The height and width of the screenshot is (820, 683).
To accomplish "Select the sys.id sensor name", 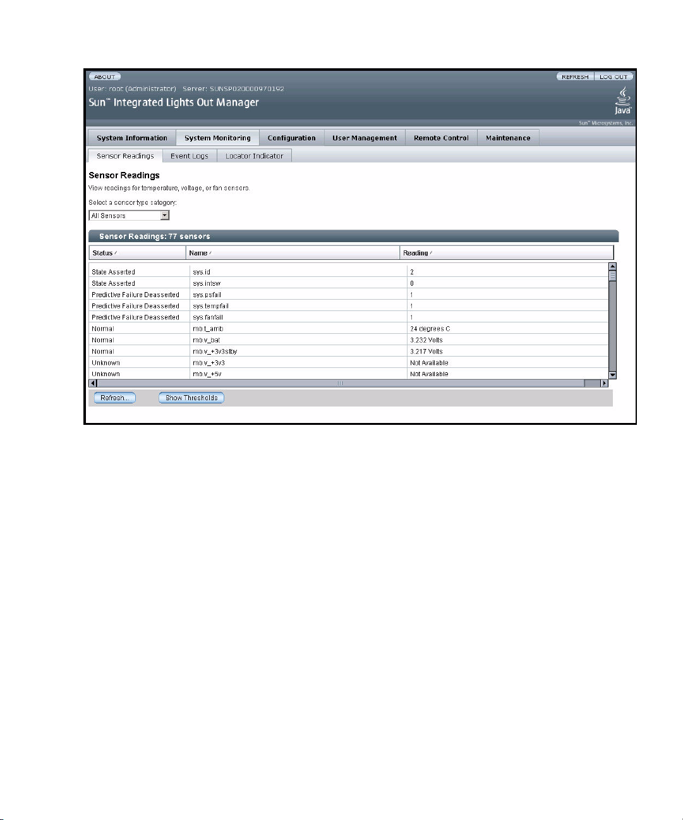I will 202,272.
